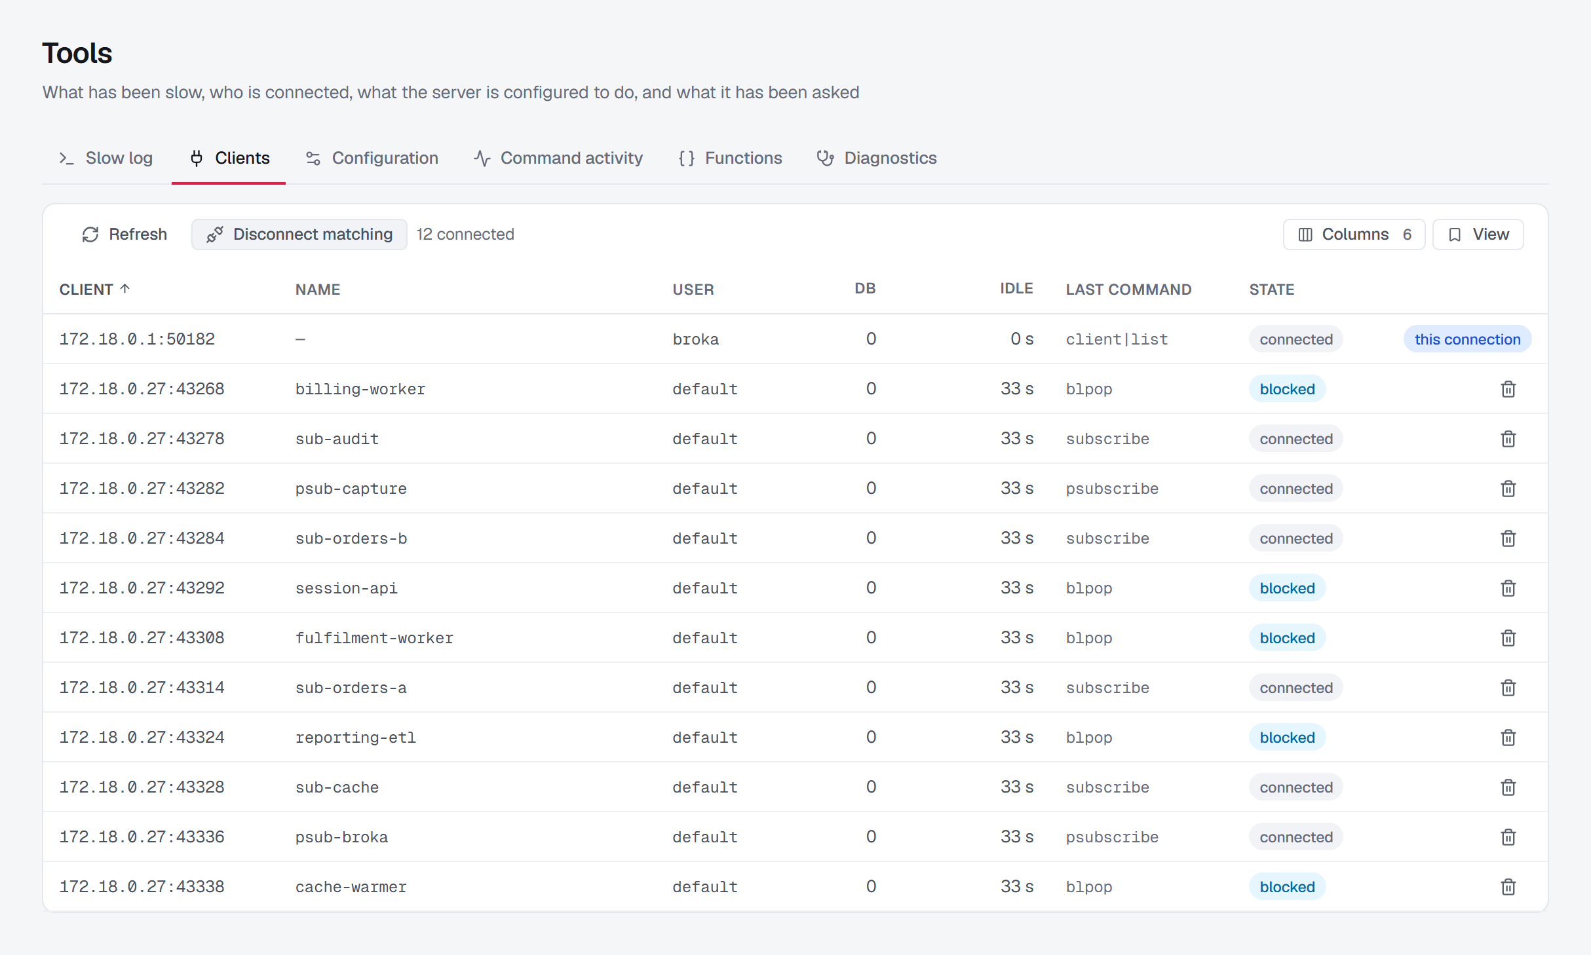Screen dimensions: 1591x955
Task: Go to the Functions tab
Action: coord(730,158)
